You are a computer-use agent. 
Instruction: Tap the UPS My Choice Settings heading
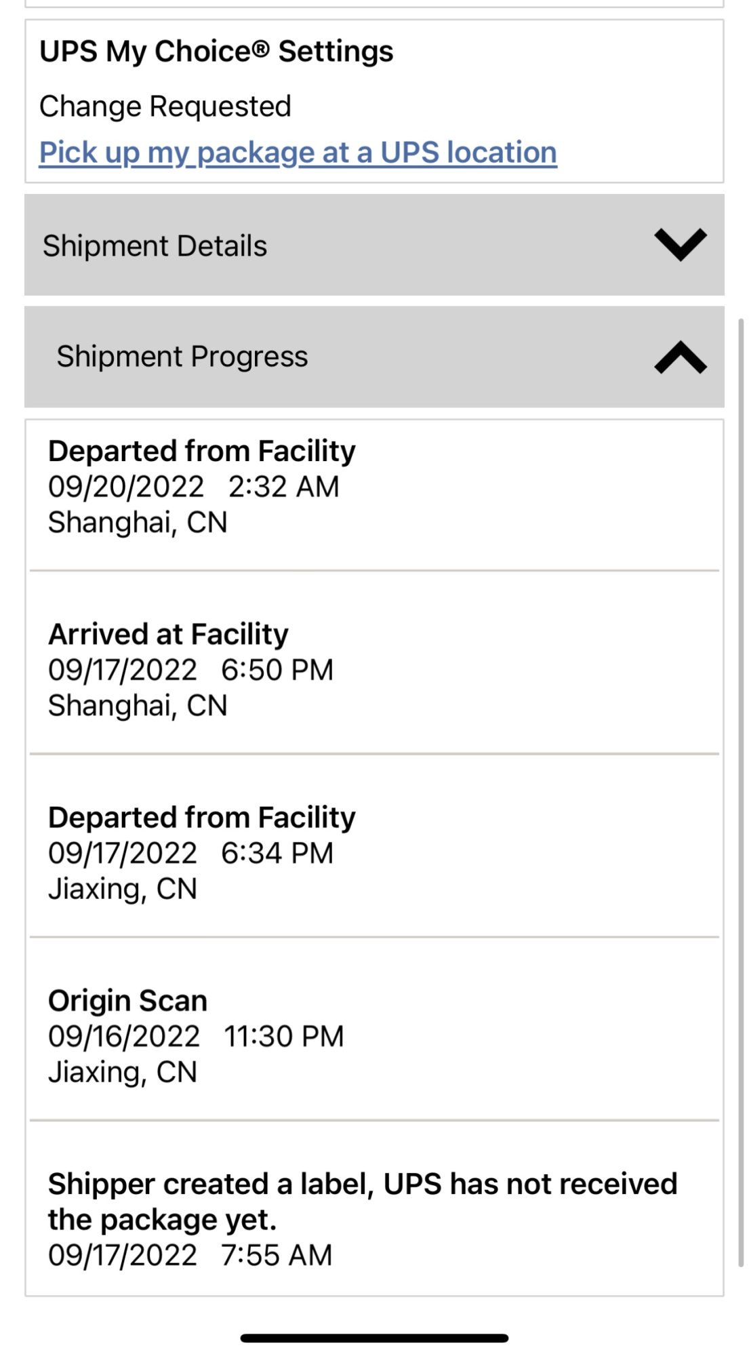click(216, 52)
